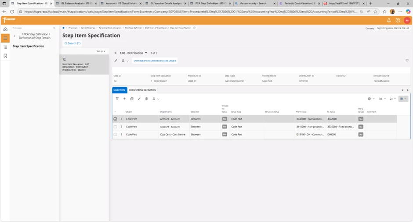Open the Sort by dropdown
The width and height of the screenshot is (413, 222).
coord(101,51)
